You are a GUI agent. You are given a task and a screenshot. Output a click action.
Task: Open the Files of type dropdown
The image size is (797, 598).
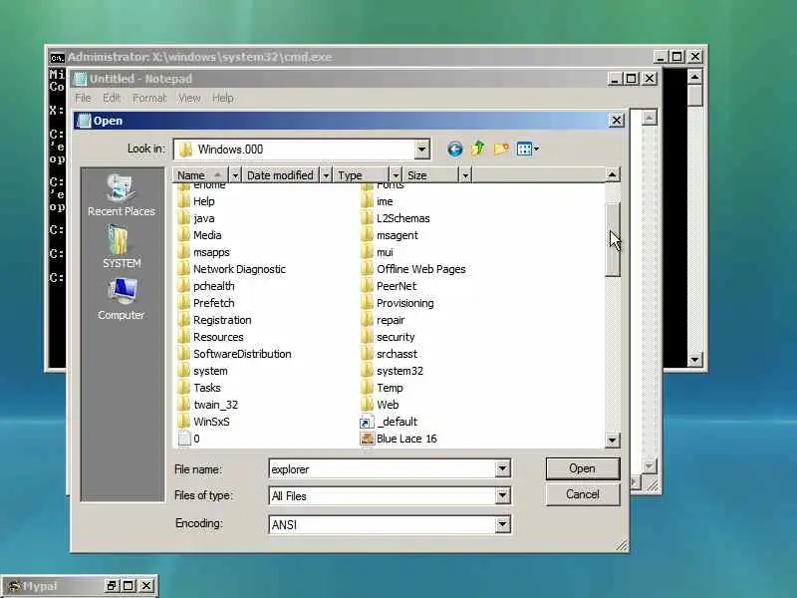[503, 495]
